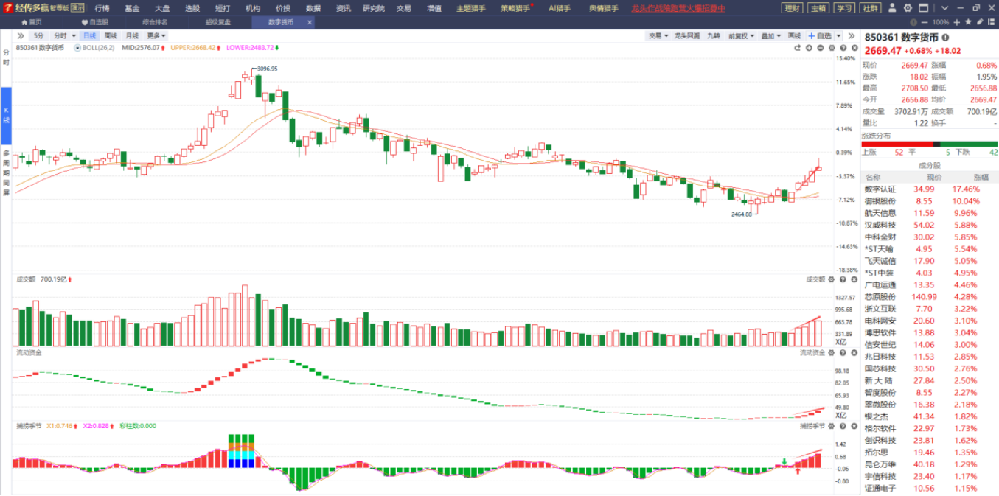Switch to the 超级复盘 tab
This screenshot has width=999, height=496.
coord(217,22)
